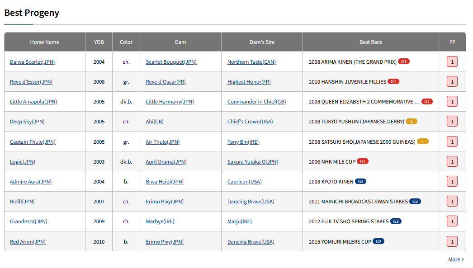
Task: Open Ridill(JPN) horse link
Action: pyautogui.click(x=22, y=202)
